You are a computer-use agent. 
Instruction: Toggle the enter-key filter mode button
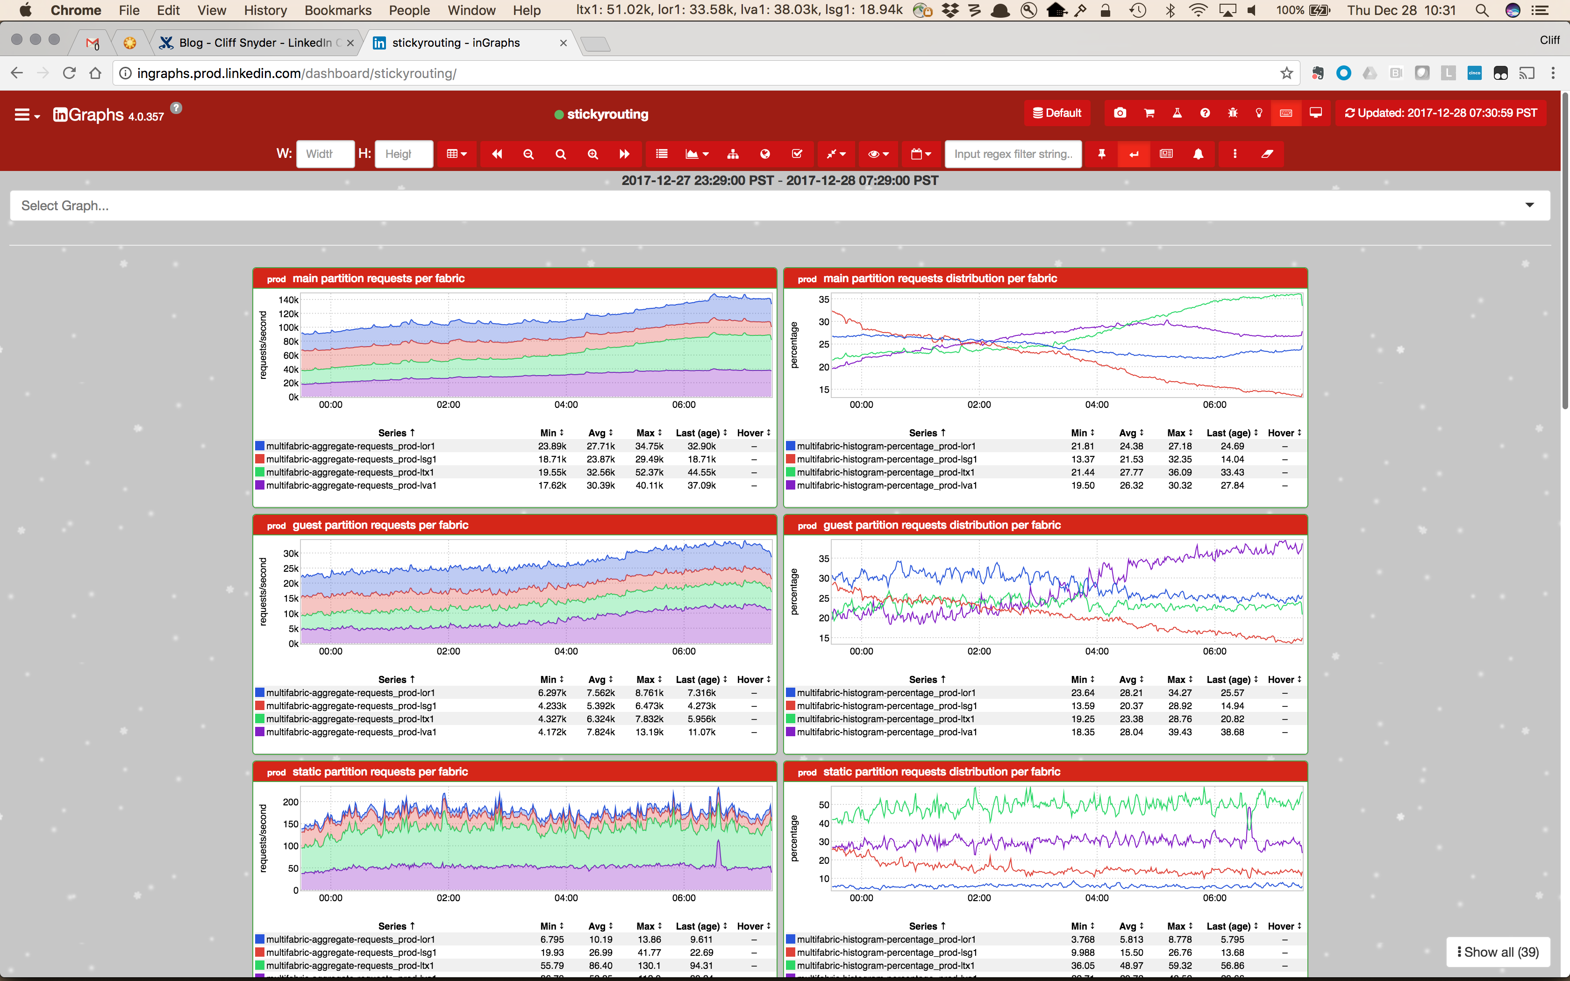pos(1134,154)
